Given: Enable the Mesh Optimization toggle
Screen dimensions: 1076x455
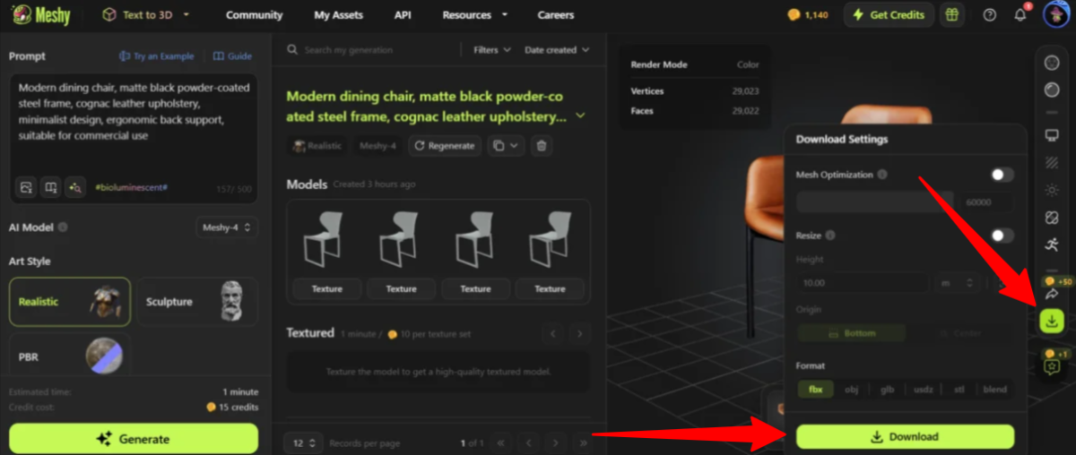Looking at the screenshot, I should [x=1002, y=175].
